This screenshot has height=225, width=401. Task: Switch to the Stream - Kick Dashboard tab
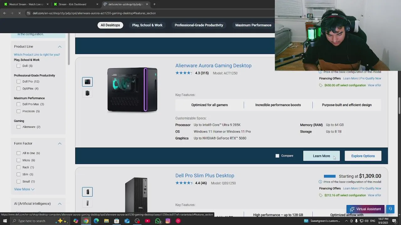[75, 4]
